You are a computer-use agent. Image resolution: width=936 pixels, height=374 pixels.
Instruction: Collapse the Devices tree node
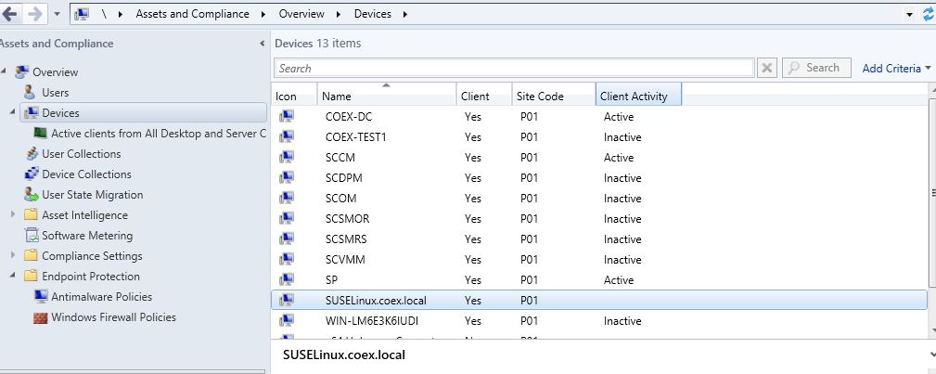(13, 112)
